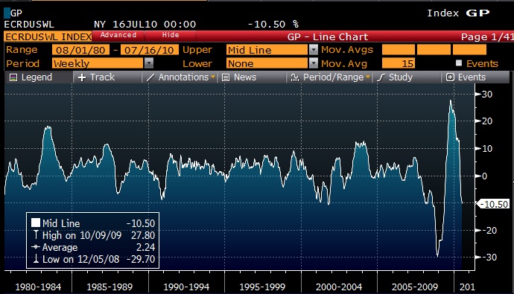Expand the Annotations menu arrow

pyautogui.click(x=213, y=77)
